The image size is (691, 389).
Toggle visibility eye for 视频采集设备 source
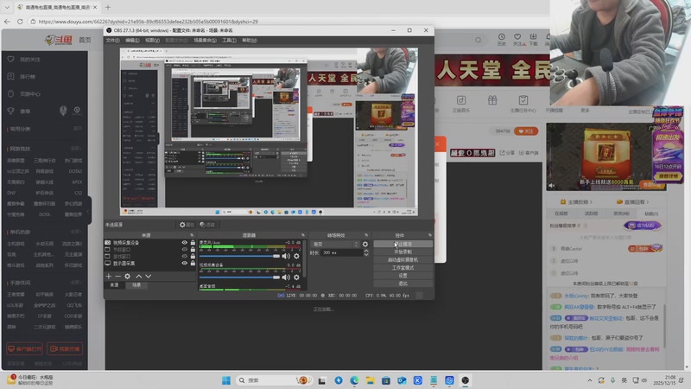pos(185,243)
